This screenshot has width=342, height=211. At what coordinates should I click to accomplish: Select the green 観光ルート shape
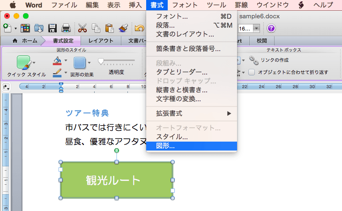click(x=117, y=180)
